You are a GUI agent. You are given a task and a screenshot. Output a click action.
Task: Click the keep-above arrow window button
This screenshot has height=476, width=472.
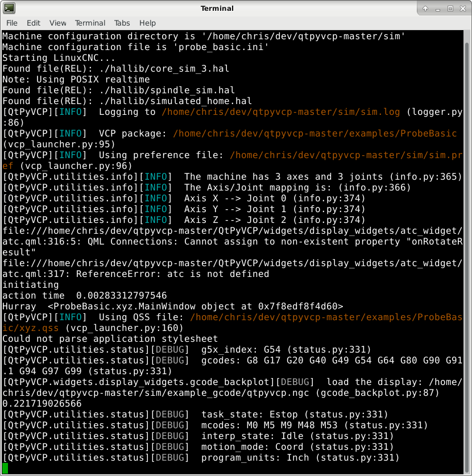click(x=425, y=9)
